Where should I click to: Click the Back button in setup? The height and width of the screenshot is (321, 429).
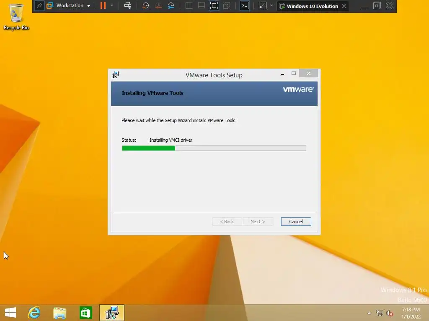pos(227,222)
